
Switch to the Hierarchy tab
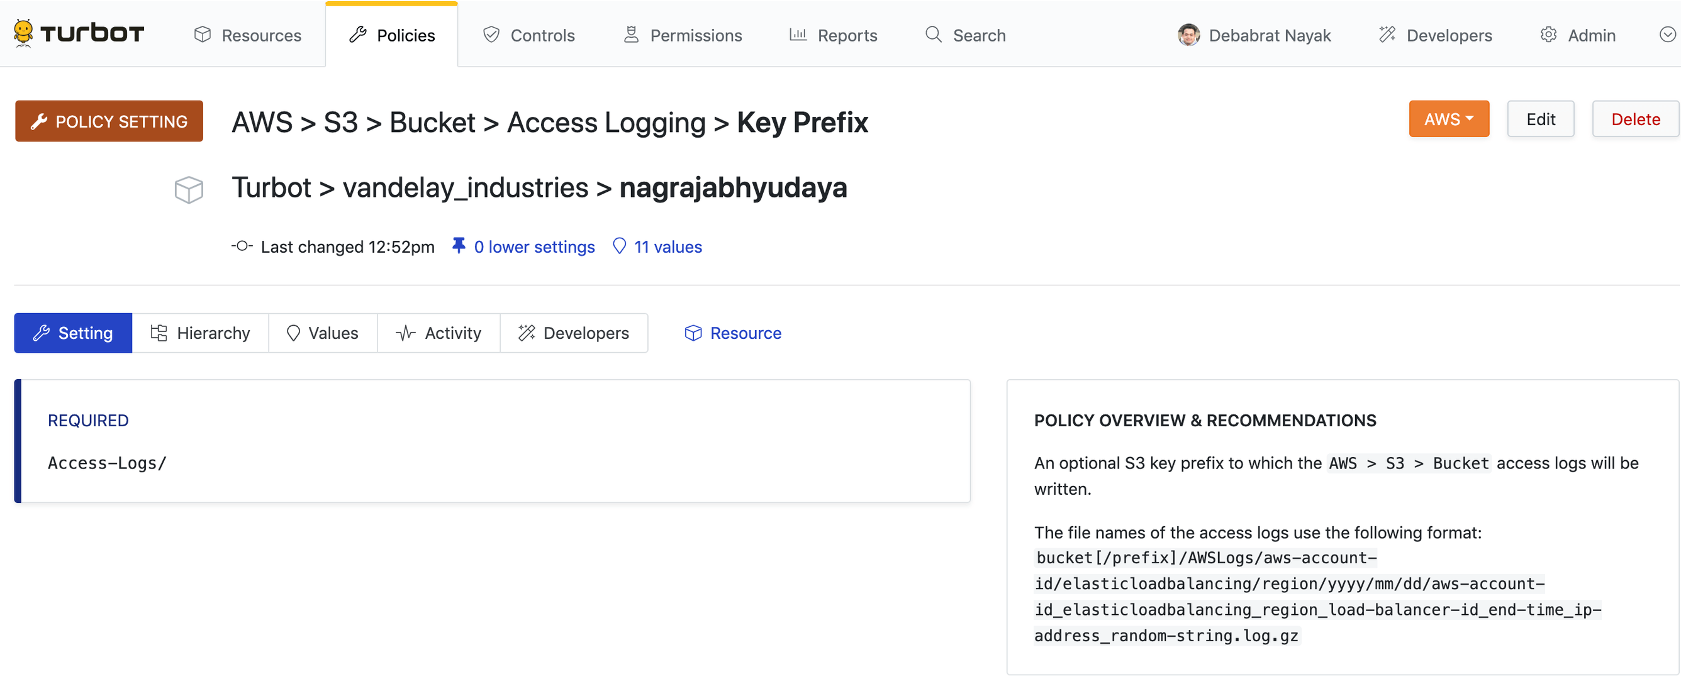tap(200, 333)
